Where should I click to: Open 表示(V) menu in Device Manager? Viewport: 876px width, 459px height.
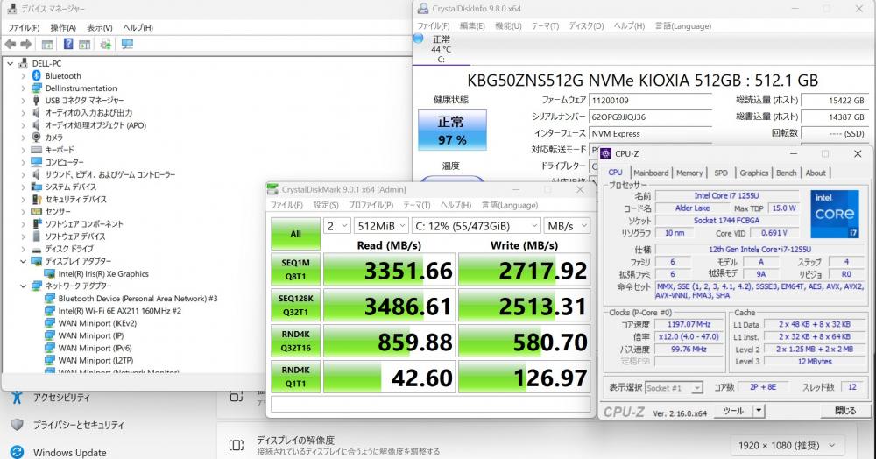point(100,27)
